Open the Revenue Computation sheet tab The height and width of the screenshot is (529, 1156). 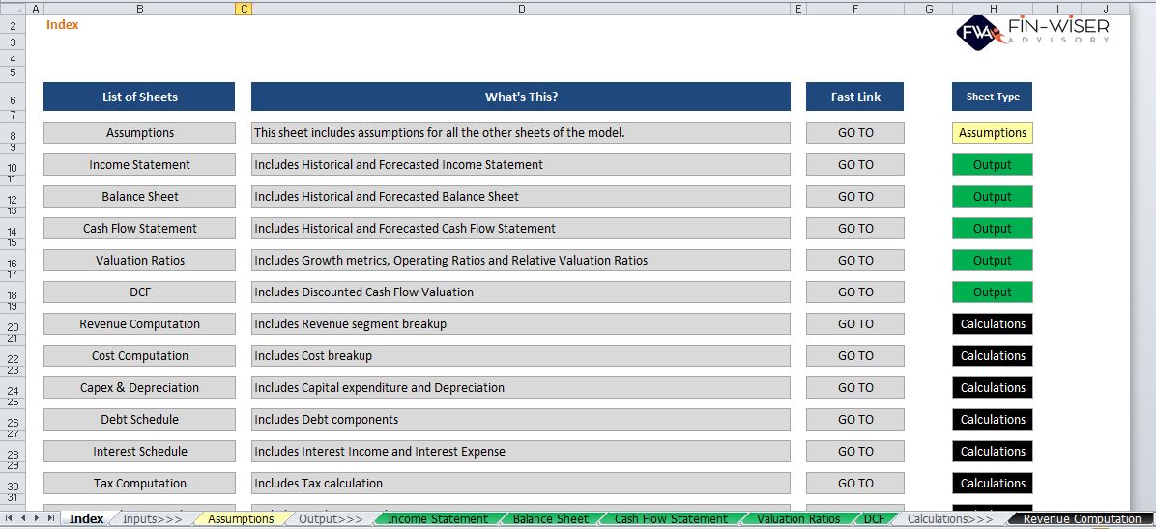[1082, 519]
